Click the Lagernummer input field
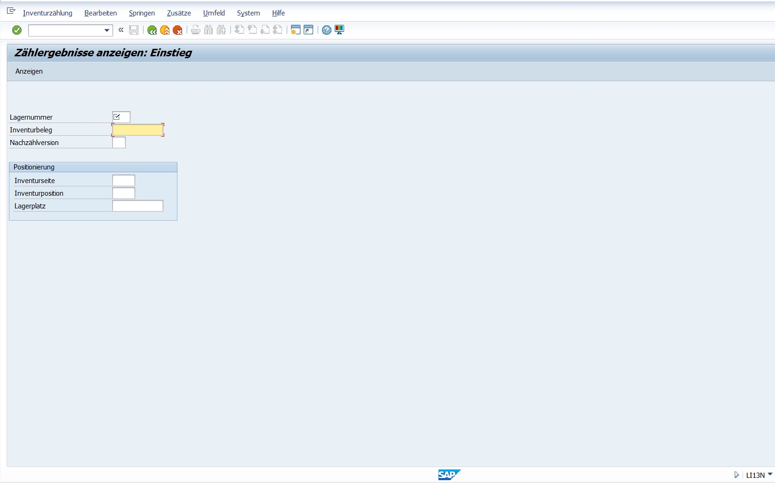Image resolution: width=775 pixels, height=483 pixels. tap(121, 117)
